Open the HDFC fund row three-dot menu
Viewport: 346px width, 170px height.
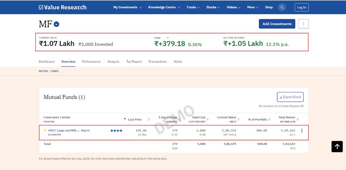[302, 131]
